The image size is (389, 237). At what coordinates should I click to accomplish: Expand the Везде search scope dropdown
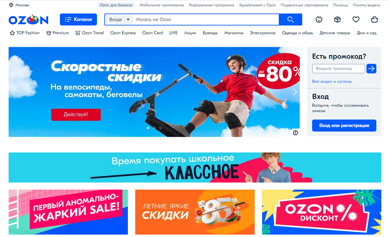[x=119, y=19]
